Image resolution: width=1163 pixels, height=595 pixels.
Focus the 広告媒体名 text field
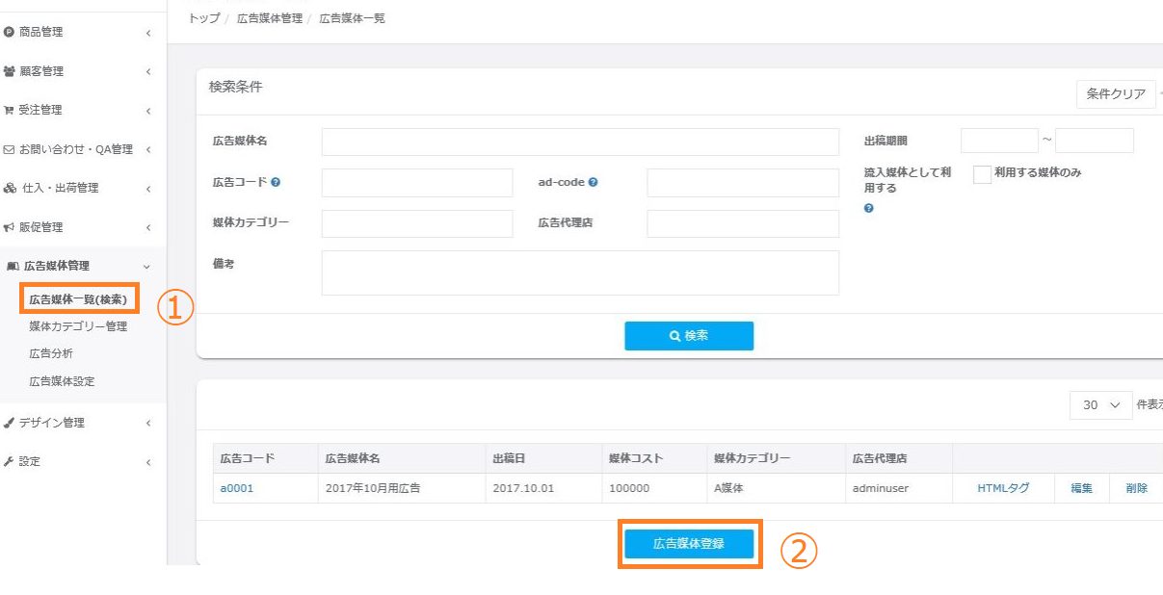coord(580,142)
